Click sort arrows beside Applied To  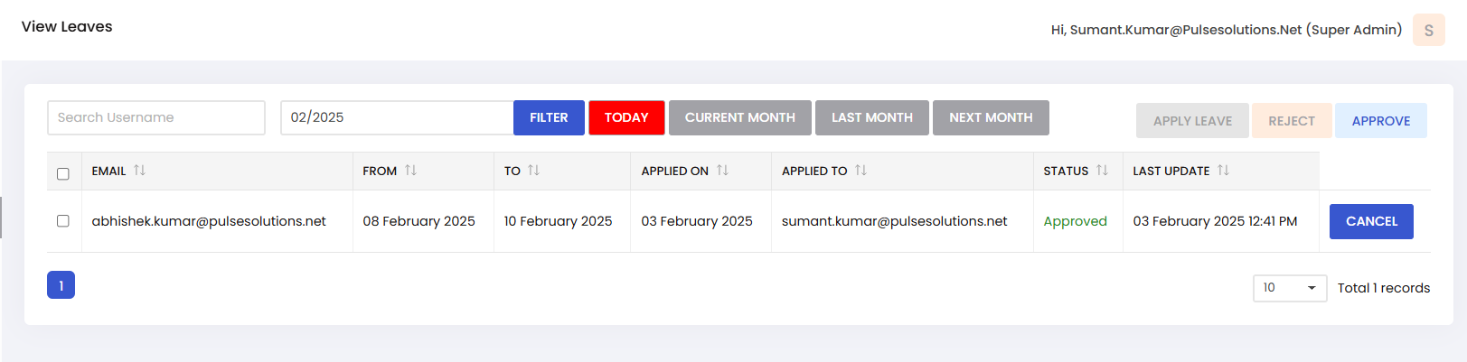click(860, 171)
